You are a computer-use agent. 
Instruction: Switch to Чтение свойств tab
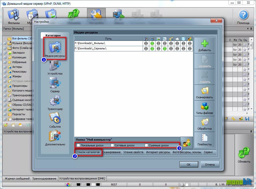coord(133,152)
